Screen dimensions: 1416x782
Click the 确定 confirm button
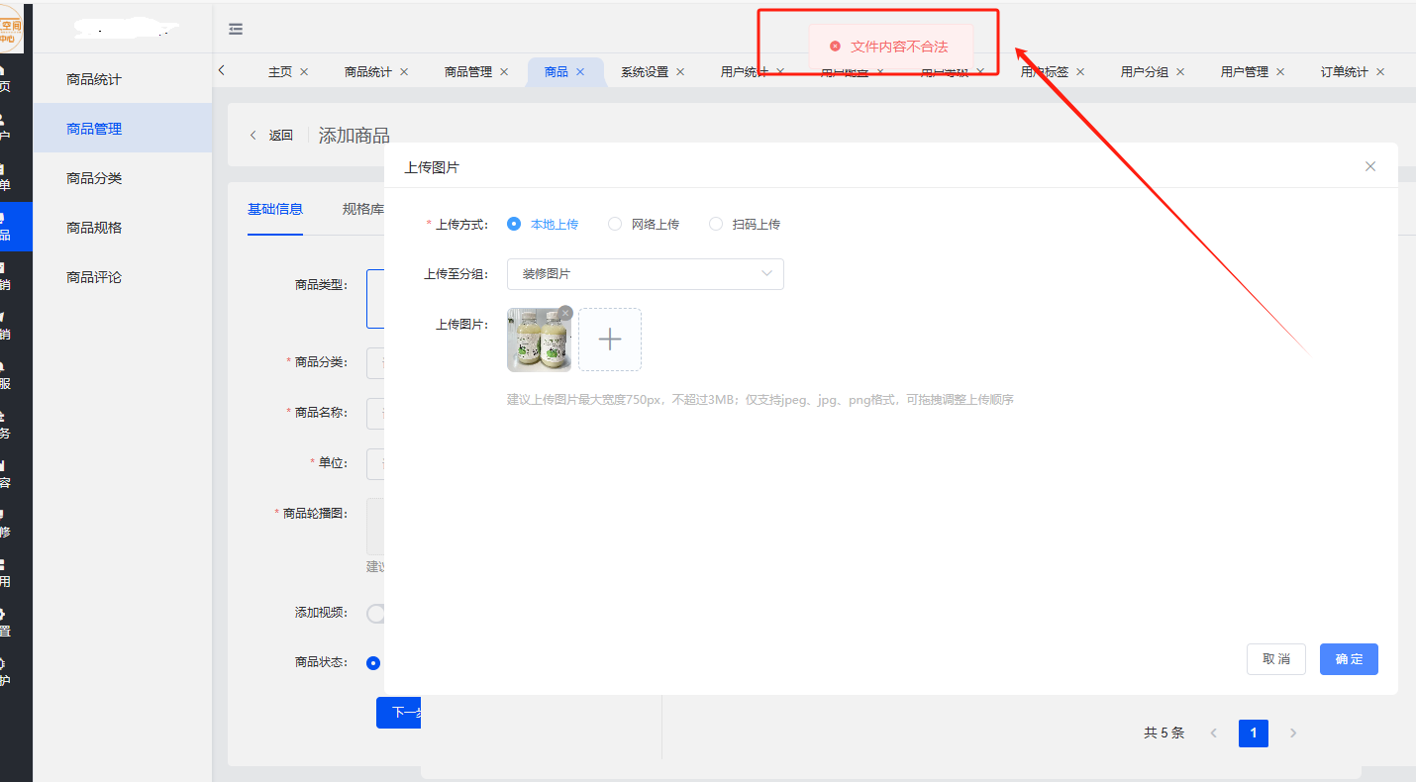tap(1349, 659)
